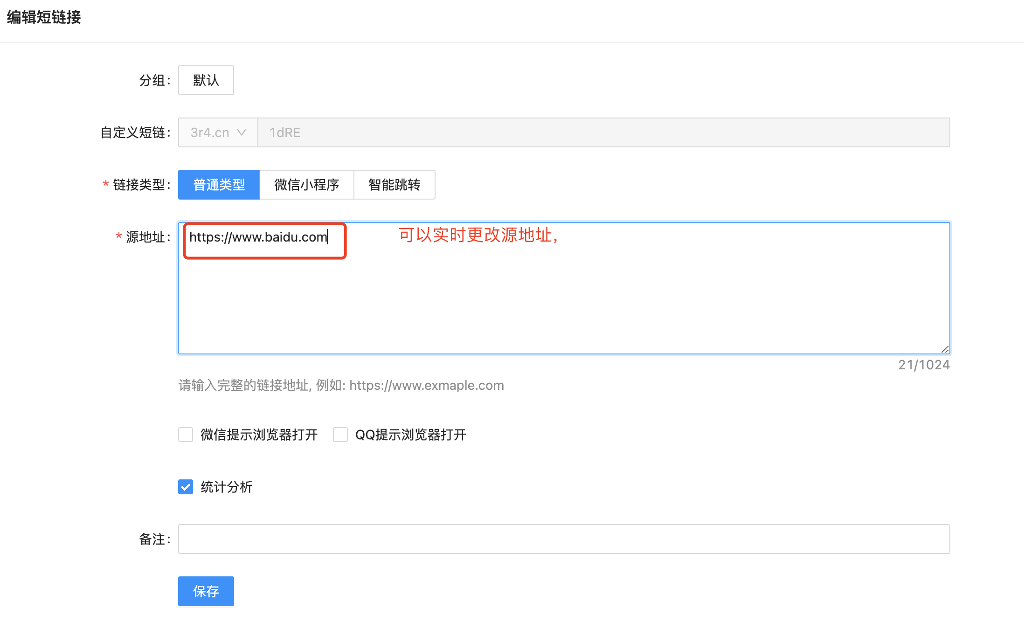
Task: Check the QQ提示浏览器打开 checkbox
Action: [x=340, y=435]
